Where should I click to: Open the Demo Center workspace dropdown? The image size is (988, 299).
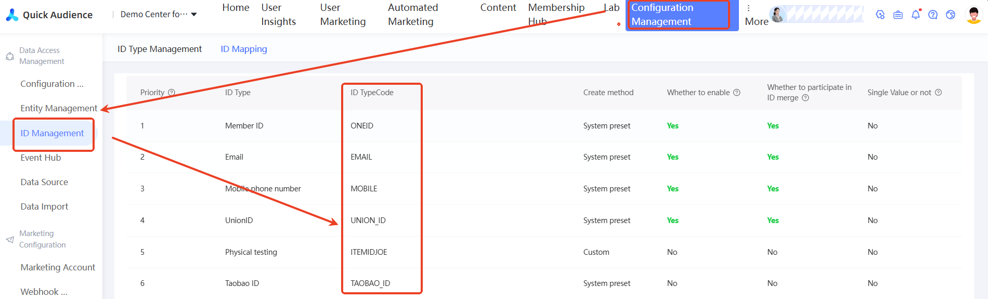(x=159, y=15)
